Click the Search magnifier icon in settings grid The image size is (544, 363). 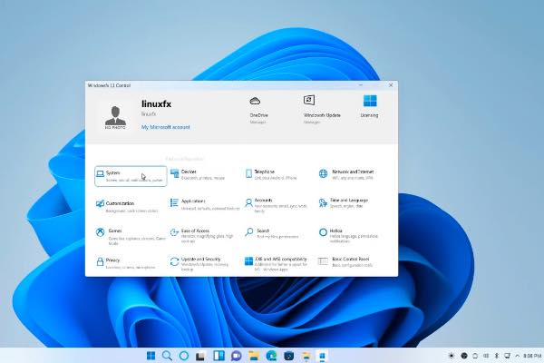coord(248,232)
